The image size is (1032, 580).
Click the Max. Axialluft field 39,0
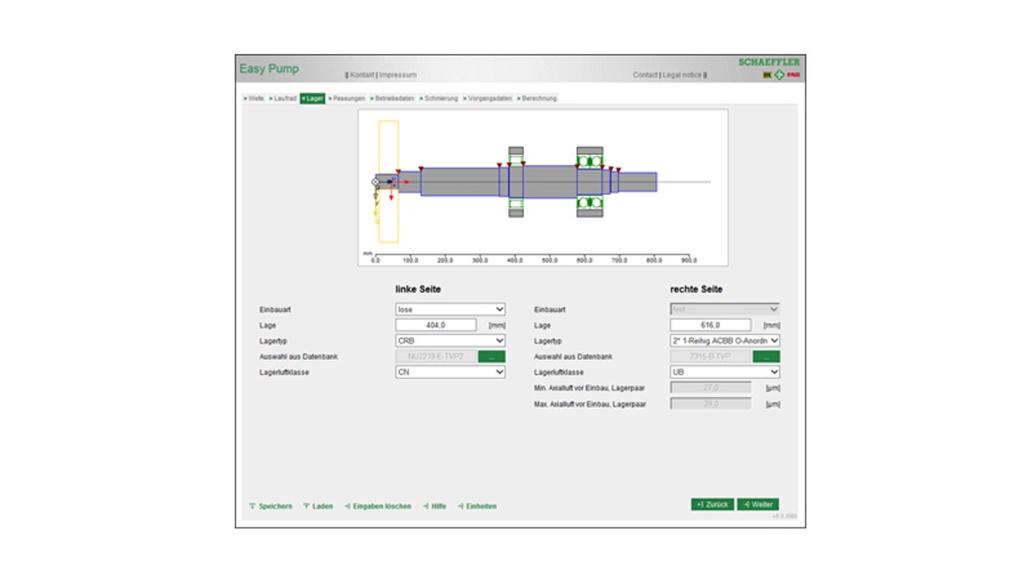tap(710, 404)
